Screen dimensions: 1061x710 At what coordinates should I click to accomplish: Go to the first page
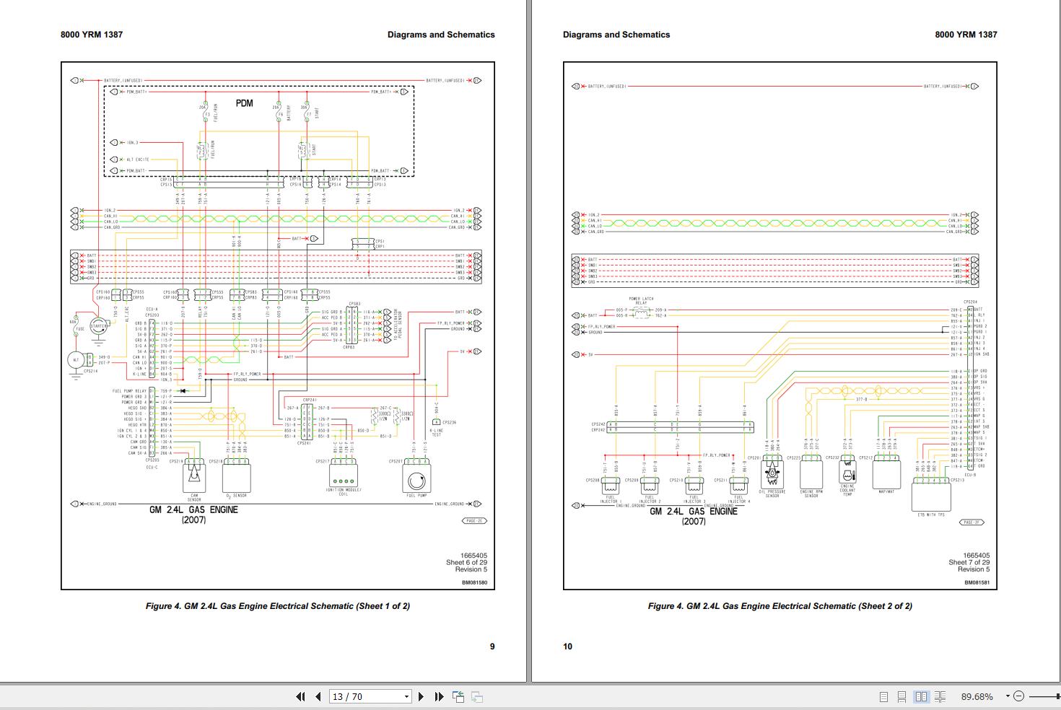click(x=300, y=697)
